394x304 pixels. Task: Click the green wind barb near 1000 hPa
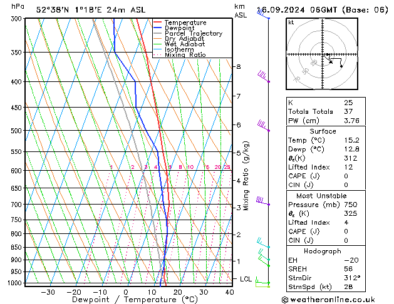tap(263, 283)
